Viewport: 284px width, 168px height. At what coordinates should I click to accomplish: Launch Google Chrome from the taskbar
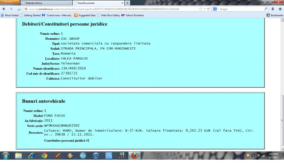click(x=44, y=156)
